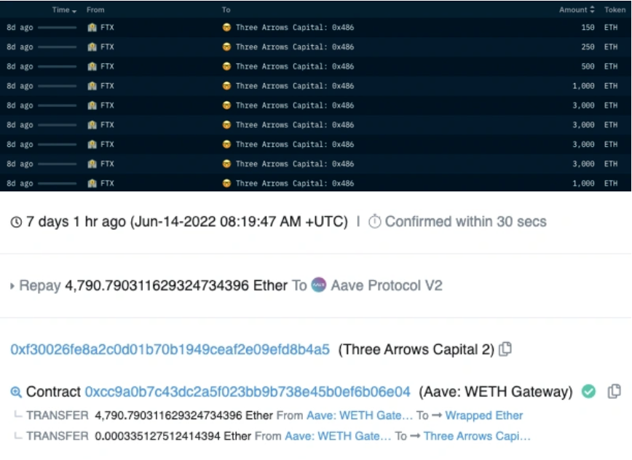Click the To column header
The height and width of the screenshot is (460, 632).
226,9
